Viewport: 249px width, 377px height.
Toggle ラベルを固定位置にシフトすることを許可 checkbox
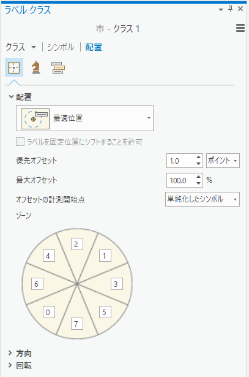point(20,142)
